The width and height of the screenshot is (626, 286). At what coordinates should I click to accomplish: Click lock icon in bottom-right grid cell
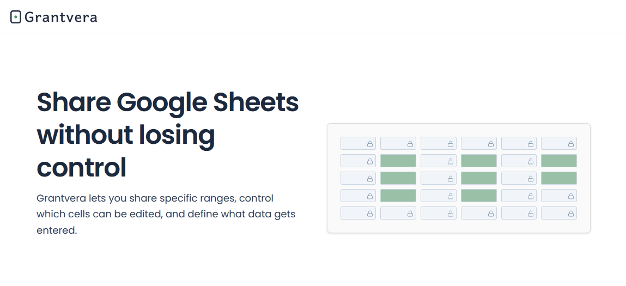coord(571,214)
